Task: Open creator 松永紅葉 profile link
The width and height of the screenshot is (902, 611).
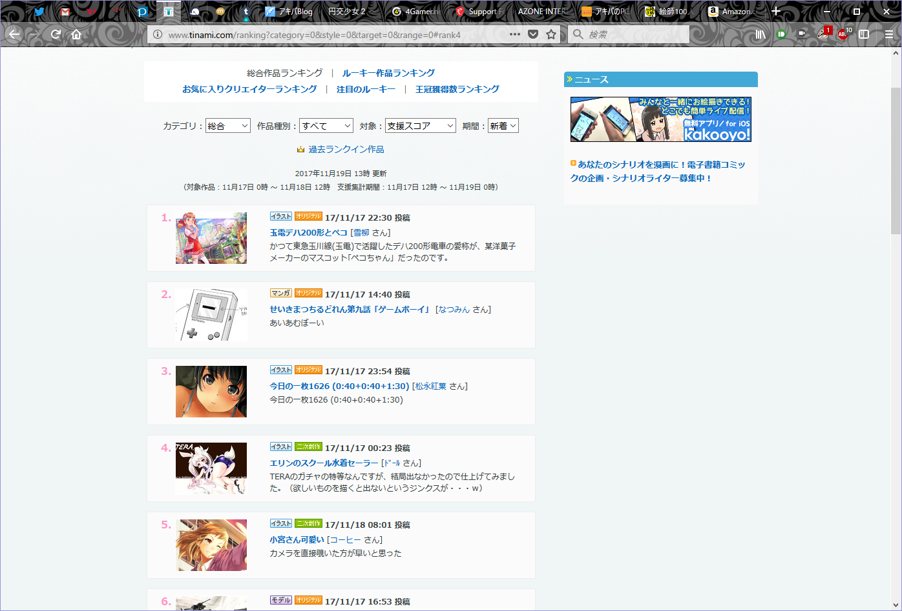Action: pyautogui.click(x=430, y=386)
